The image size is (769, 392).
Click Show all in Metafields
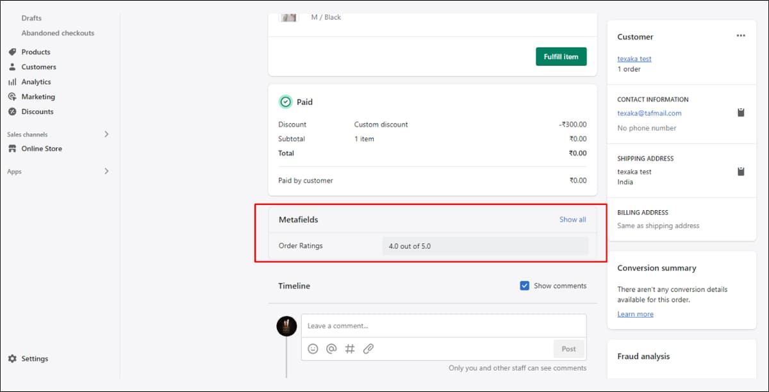pyautogui.click(x=572, y=219)
